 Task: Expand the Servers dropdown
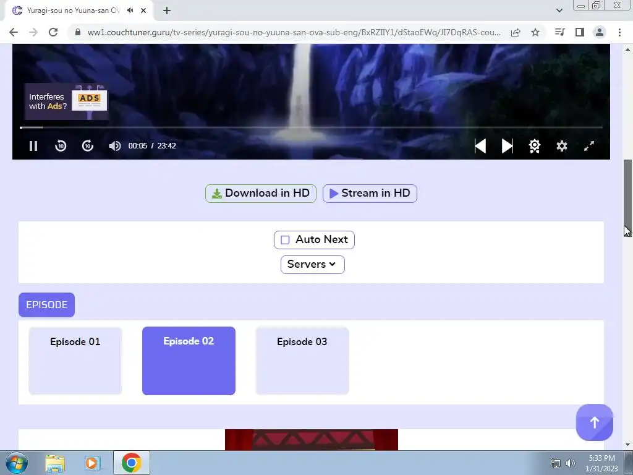[312, 265]
